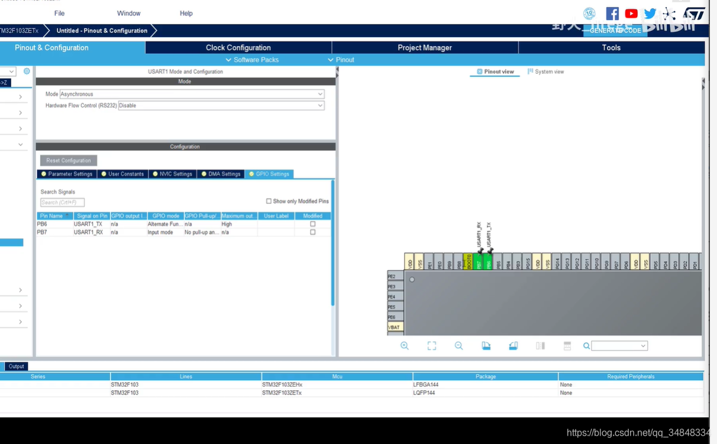
Task: Click the Maximum output speed column header
Action: [239, 216]
